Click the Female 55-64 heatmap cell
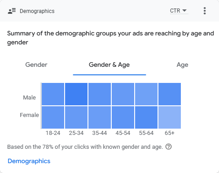 (x=146, y=117)
